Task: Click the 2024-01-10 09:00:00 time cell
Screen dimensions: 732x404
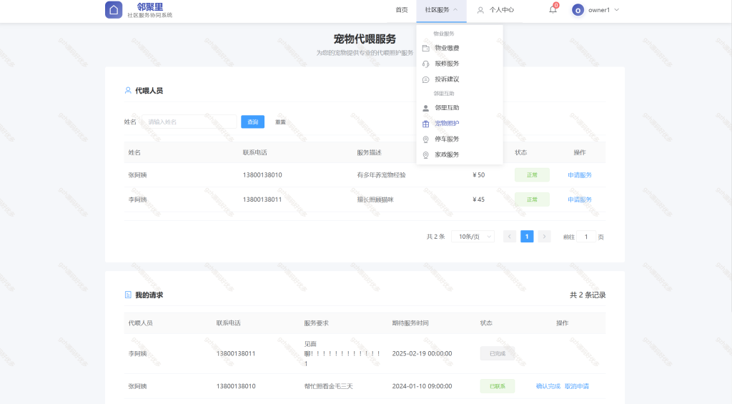Action: pyautogui.click(x=422, y=386)
